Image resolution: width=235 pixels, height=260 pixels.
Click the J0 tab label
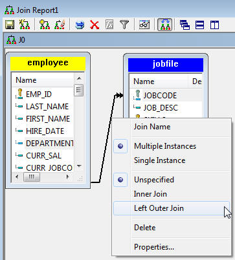click(x=21, y=40)
